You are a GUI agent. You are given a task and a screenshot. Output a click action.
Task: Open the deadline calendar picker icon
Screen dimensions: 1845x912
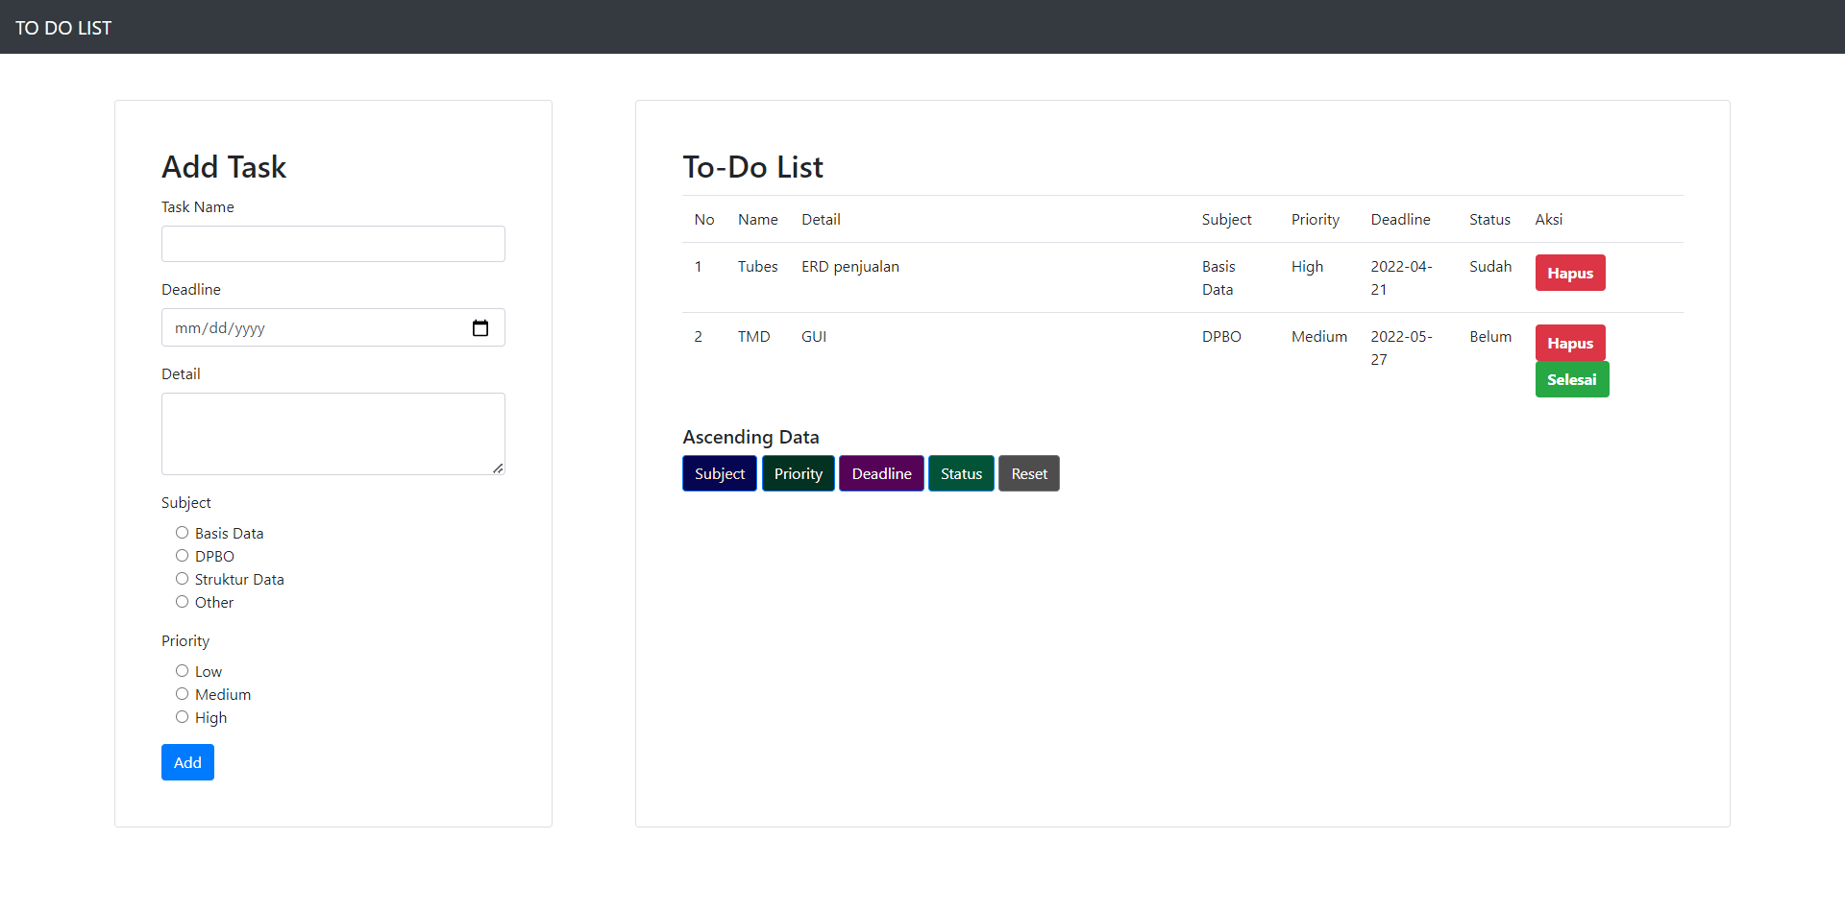(x=480, y=328)
